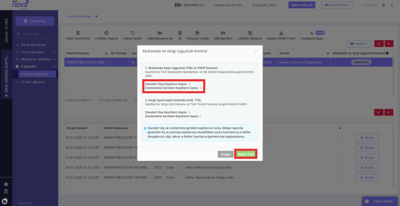
Task: Open the Yardım dropdown
Action: (x=359, y=44)
